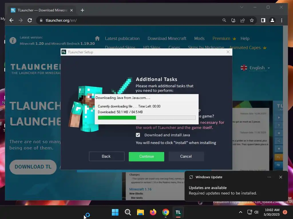Viewport: 293px width, 219px height.
Task: Launch Firefox from the taskbar
Action: (x=153, y=212)
